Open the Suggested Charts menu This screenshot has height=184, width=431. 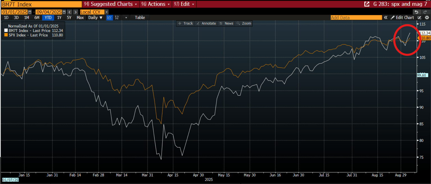[111, 4]
